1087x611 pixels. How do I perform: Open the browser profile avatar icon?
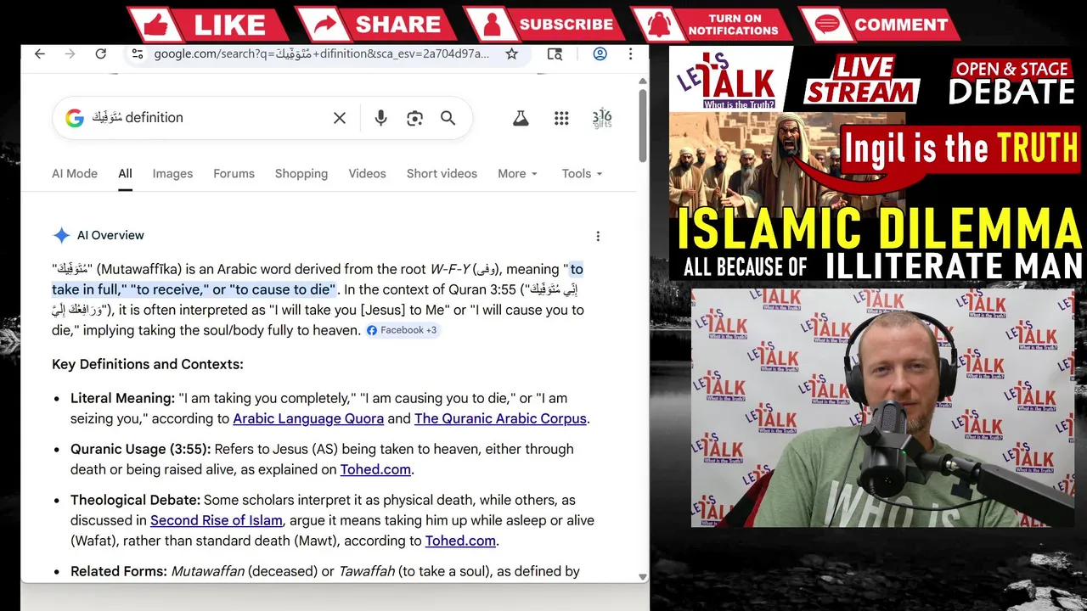pos(600,53)
